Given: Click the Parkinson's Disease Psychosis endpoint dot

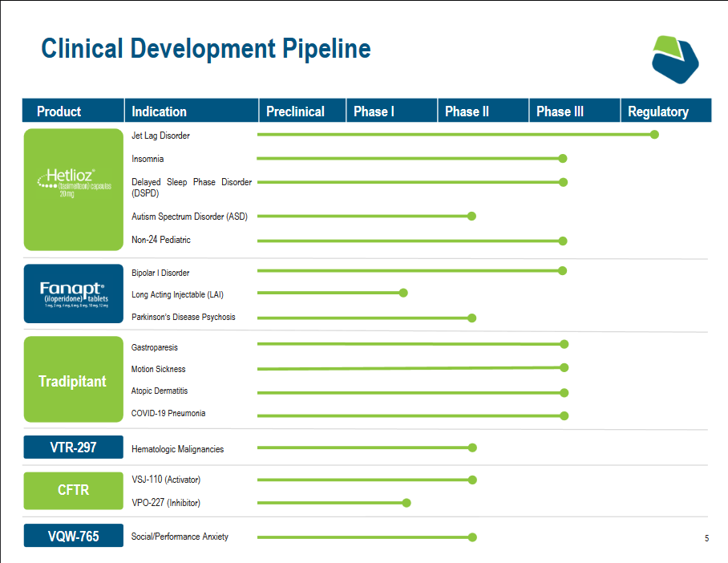Looking at the screenshot, I should pos(472,318).
